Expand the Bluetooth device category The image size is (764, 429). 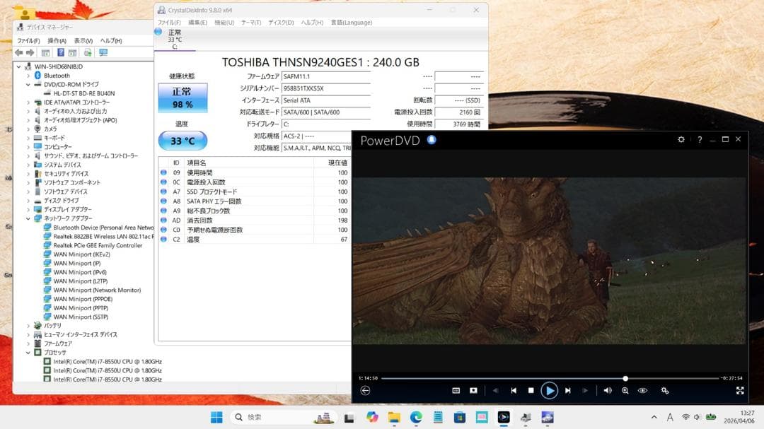pyautogui.click(x=28, y=76)
